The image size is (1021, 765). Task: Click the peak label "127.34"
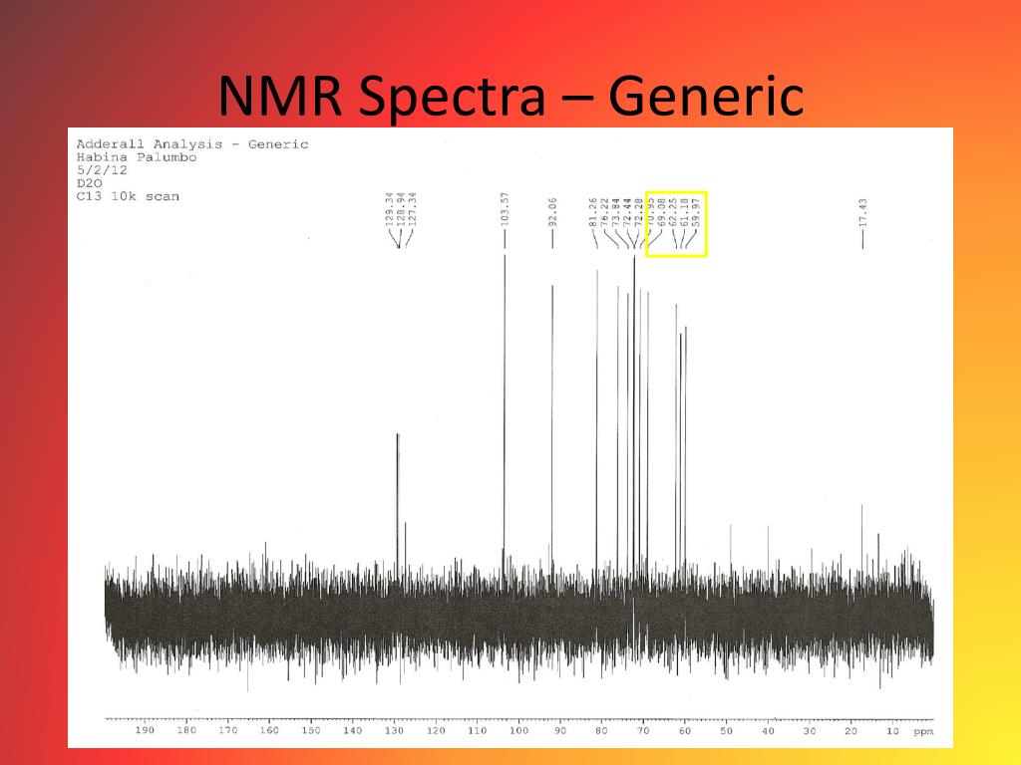click(412, 209)
